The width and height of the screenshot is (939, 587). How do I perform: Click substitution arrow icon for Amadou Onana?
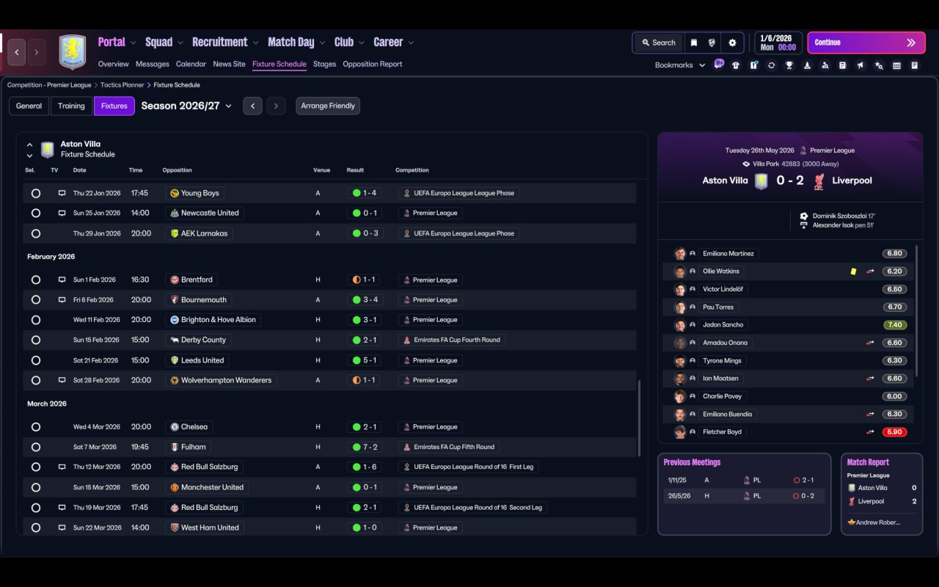(870, 343)
